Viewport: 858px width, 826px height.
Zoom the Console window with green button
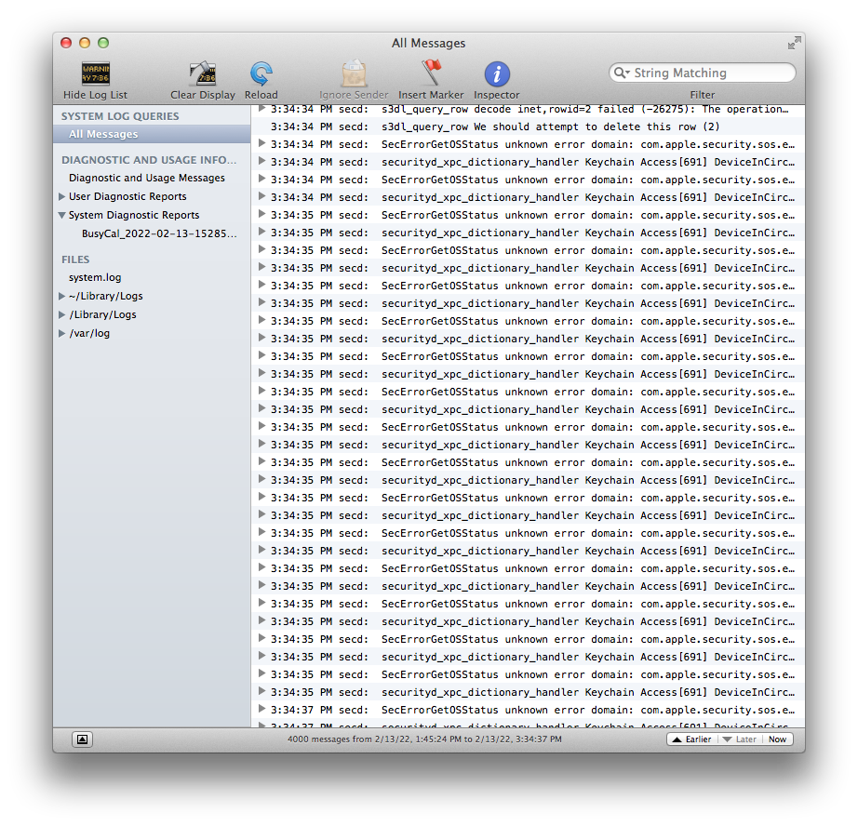pos(103,43)
